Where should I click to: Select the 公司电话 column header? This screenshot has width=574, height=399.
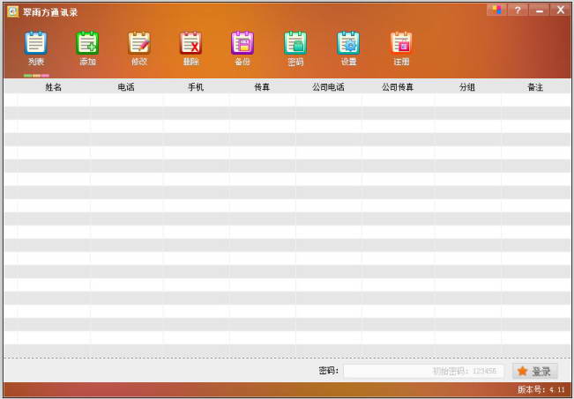click(x=328, y=87)
